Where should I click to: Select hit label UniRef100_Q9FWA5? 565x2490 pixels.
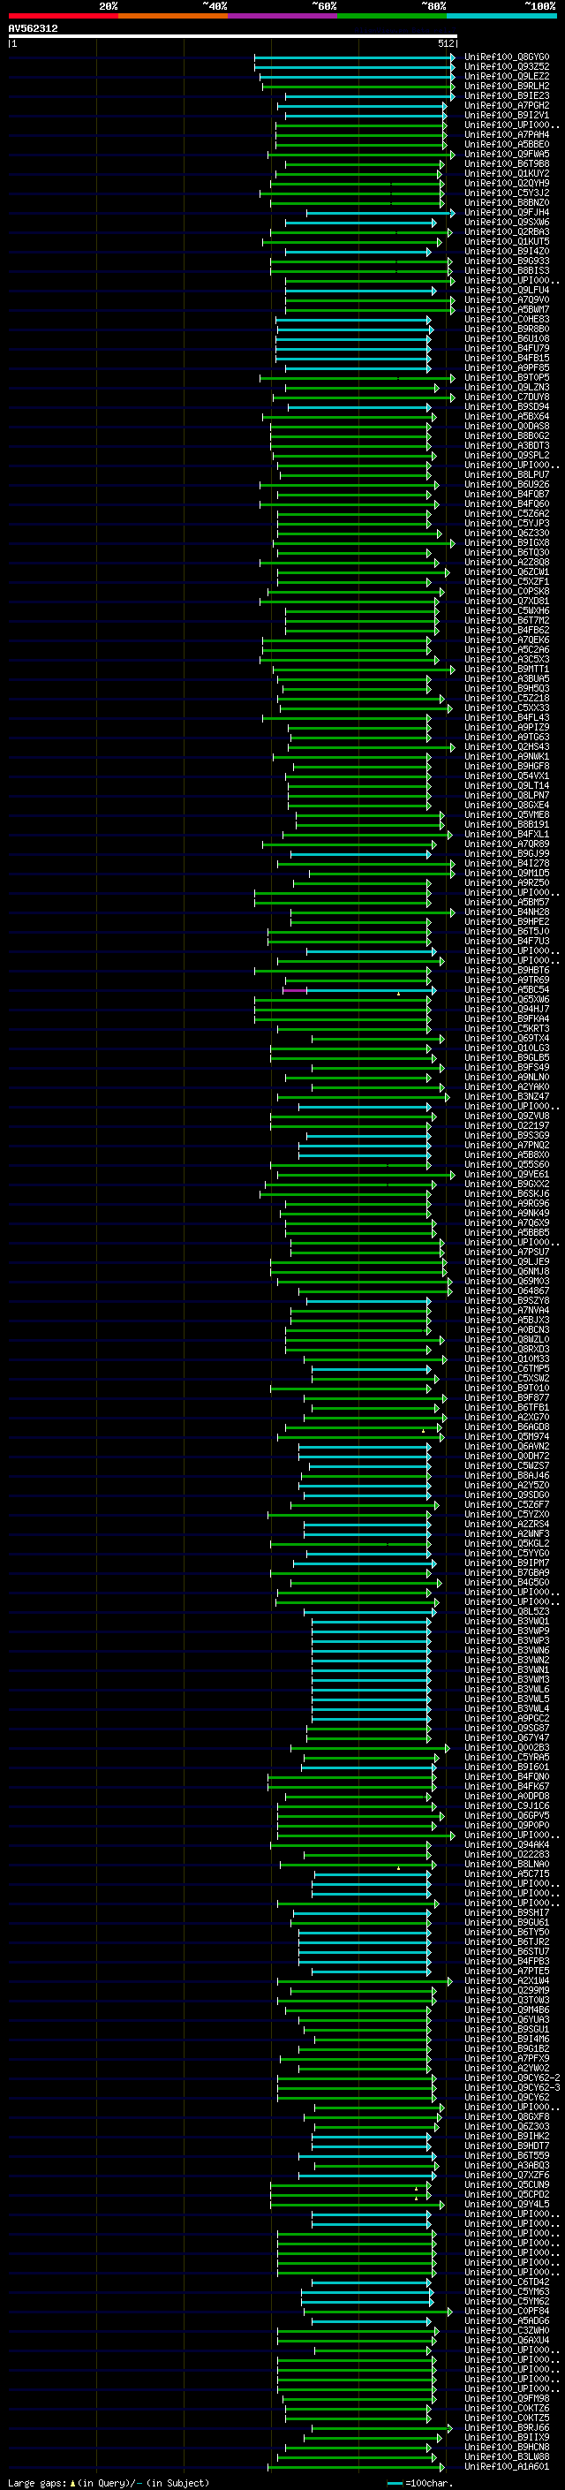(x=507, y=155)
